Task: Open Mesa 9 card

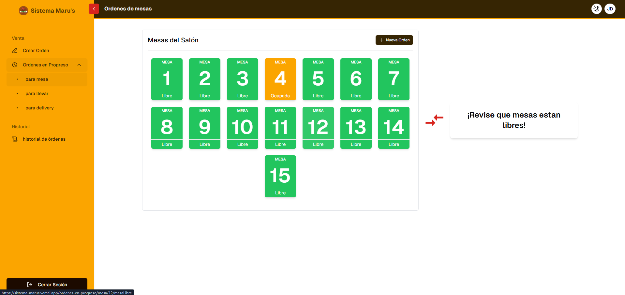Action: (x=205, y=128)
